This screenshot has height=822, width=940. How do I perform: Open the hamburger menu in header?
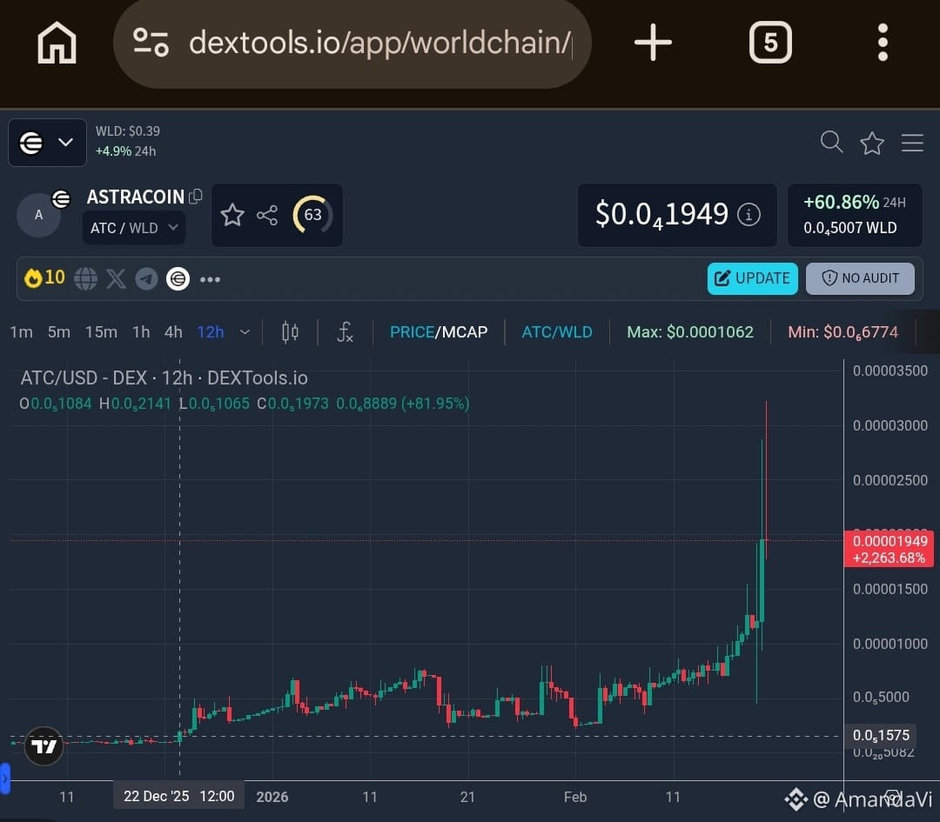[912, 143]
